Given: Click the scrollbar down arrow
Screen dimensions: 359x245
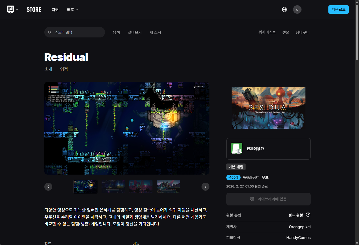Looking at the screenshot, I should tap(357, 243).
